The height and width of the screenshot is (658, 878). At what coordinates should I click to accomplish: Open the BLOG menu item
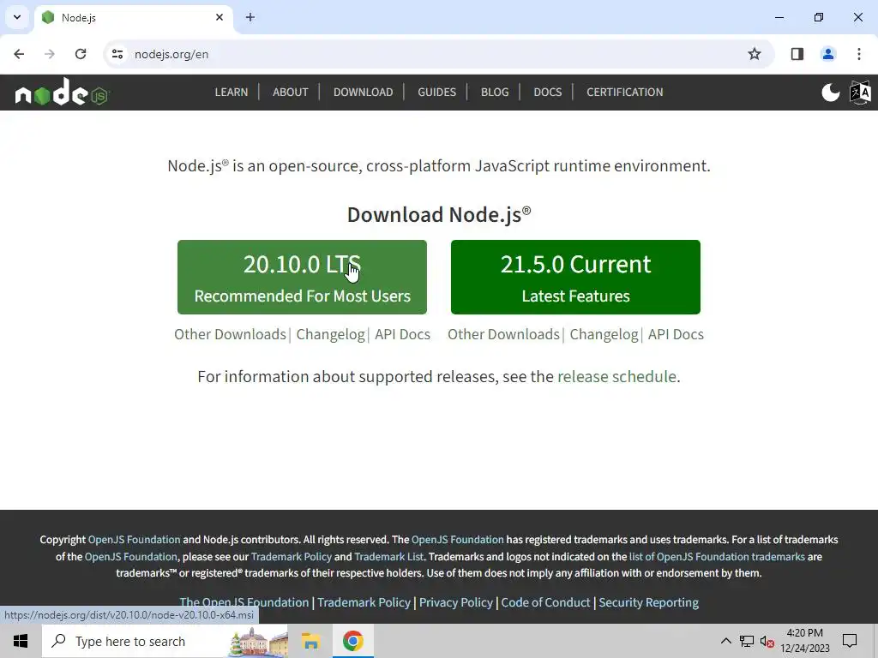point(495,92)
